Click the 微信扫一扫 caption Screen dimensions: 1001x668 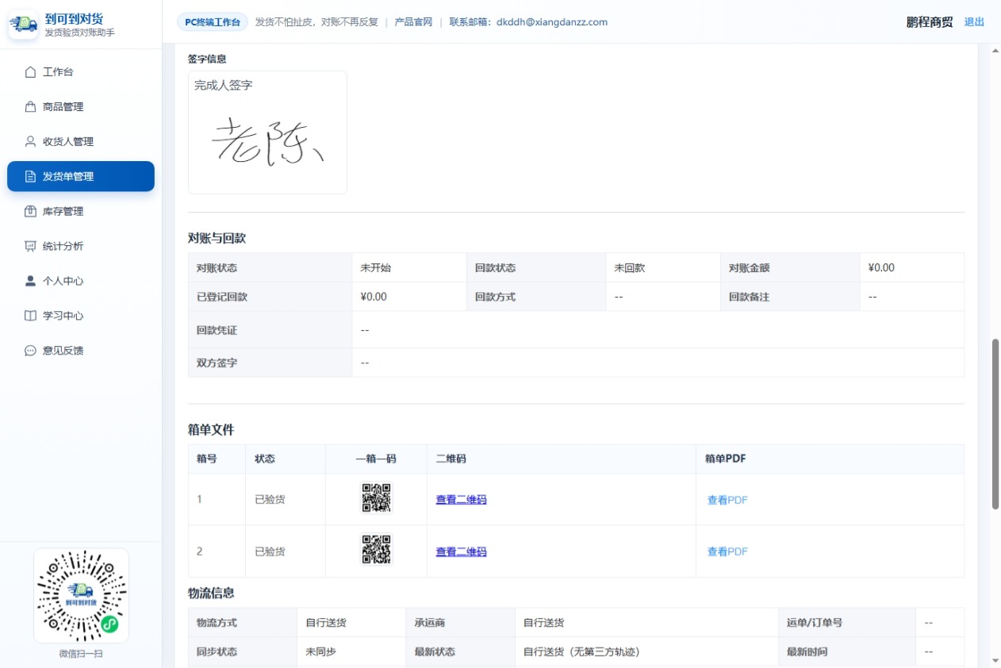tap(81, 654)
